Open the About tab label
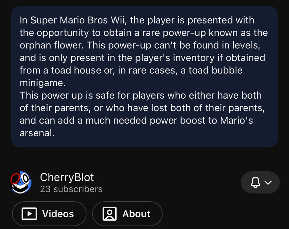289x229 pixels. tap(136, 214)
